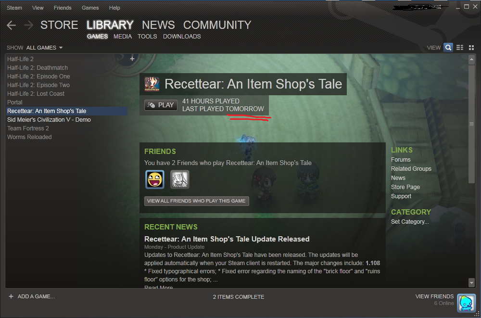This screenshot has width=481, height=318.
Task: Open the Friends menu
Action: coord(63,8)
